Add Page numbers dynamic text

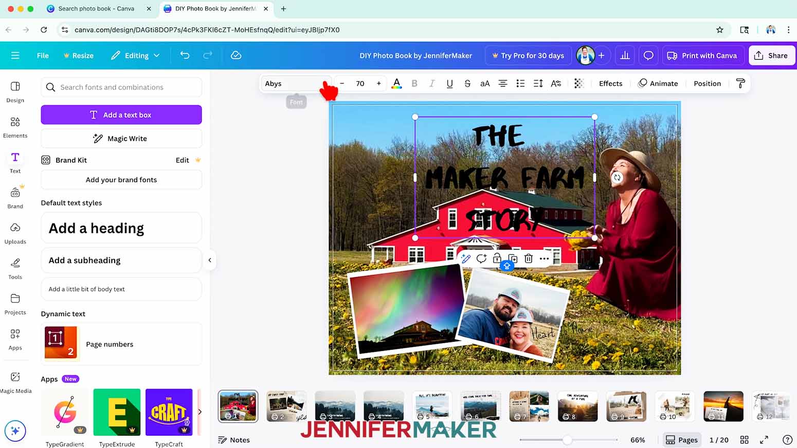tap(121, 344)
